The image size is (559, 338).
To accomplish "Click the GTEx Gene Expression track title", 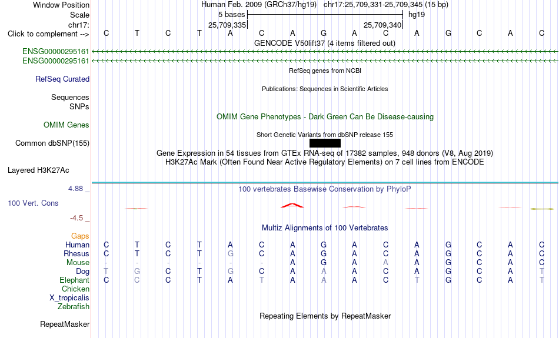I will [x=325, y=153].
